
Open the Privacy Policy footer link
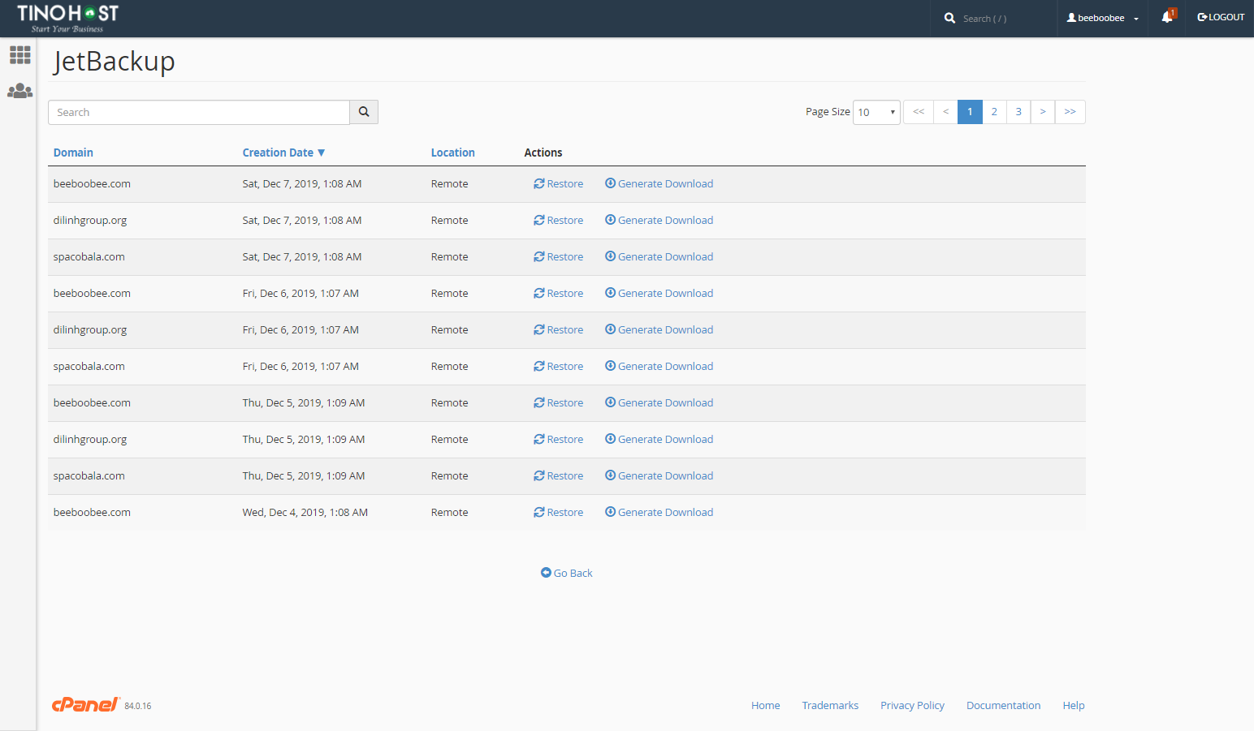[x=912, y=705]
